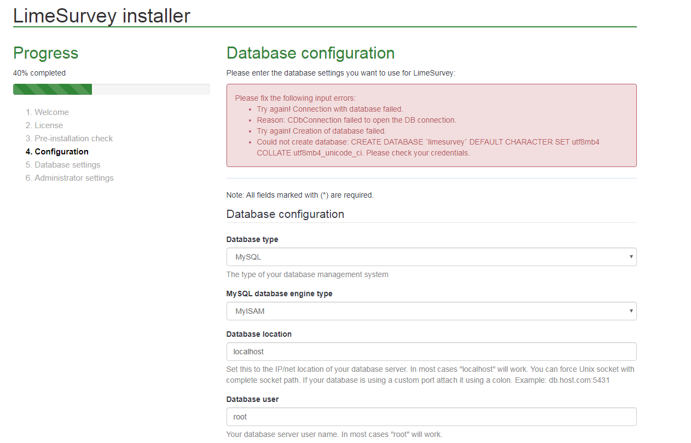This screenshot has height=443, width=691.
Task: Click the MySQL database engine type label
Action: coord(279,294)
